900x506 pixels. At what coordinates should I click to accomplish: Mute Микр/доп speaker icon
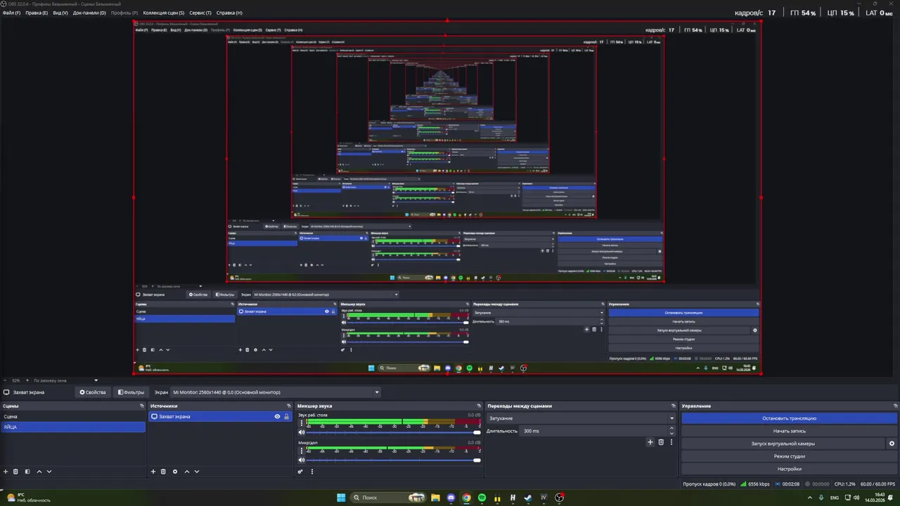[x=302, y=460]
